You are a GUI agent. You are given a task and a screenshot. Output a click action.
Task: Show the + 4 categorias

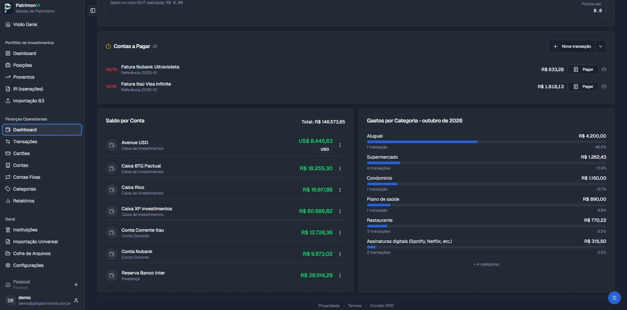click(x=486, y=264)
